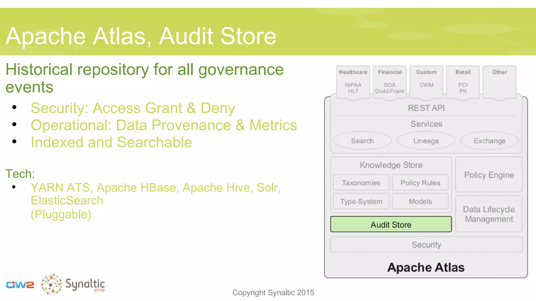The image size is (536, 301).
Task: Click 'Security: Access Grant & Deny' bullet
Action: tap(133, 108)
